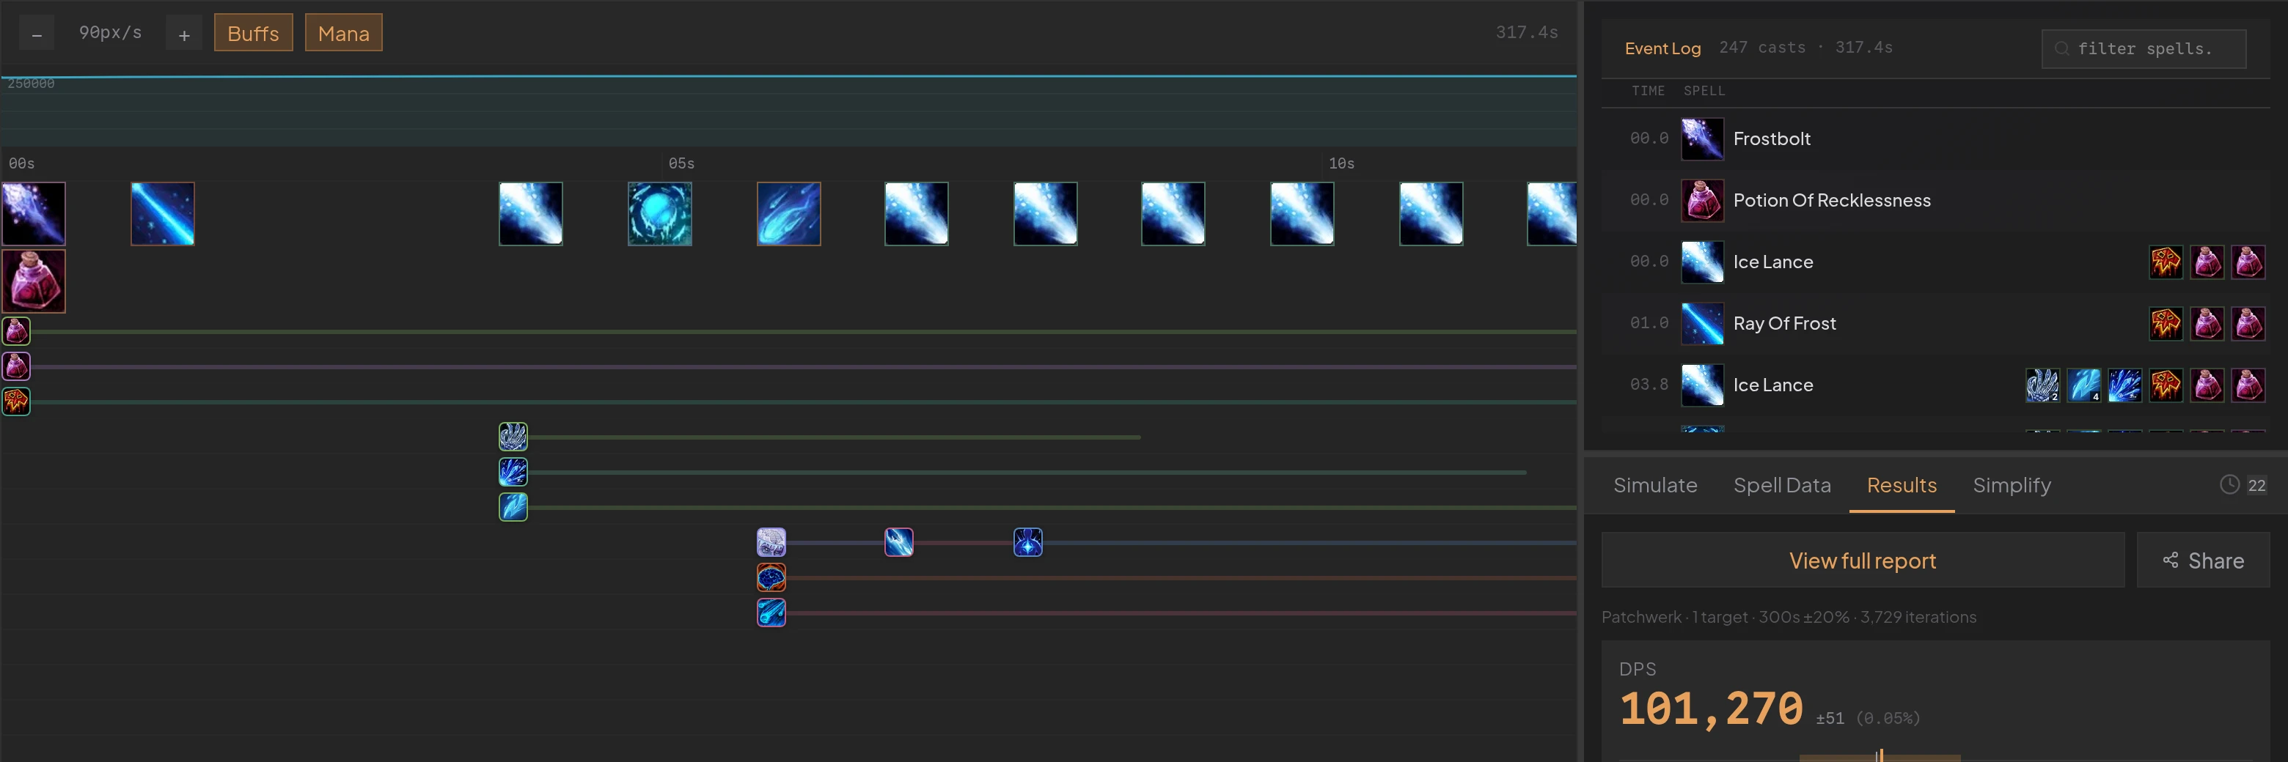The image size is (2288, 762).
Task: Open the Results tab
Action: [x=1902, y=485]
